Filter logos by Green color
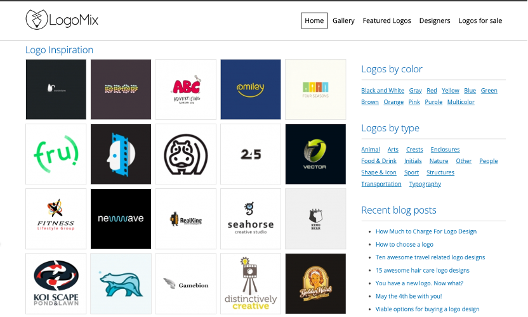The width and height of the screenshot is (528, 317). (x=489, y=91)
